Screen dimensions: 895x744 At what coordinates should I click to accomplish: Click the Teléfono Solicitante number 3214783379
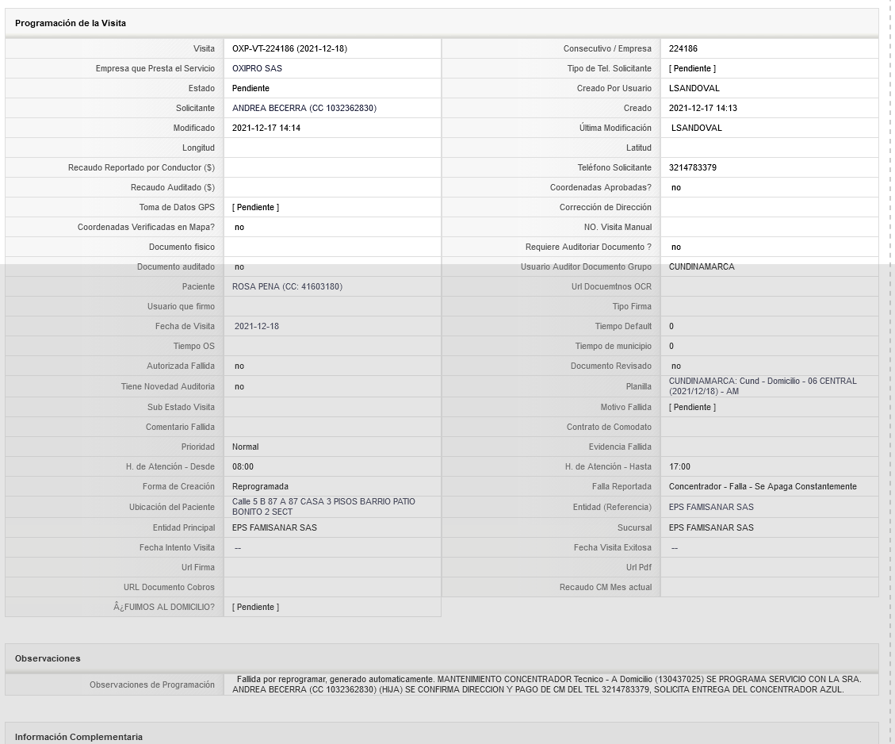pos(692,168)
